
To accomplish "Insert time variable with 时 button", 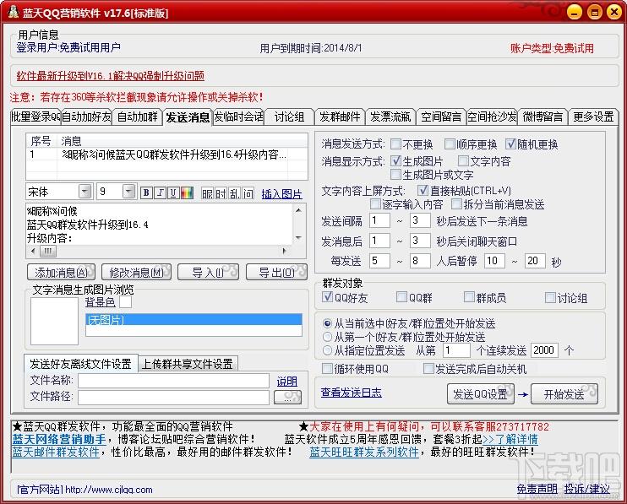I will click(221, 193).
